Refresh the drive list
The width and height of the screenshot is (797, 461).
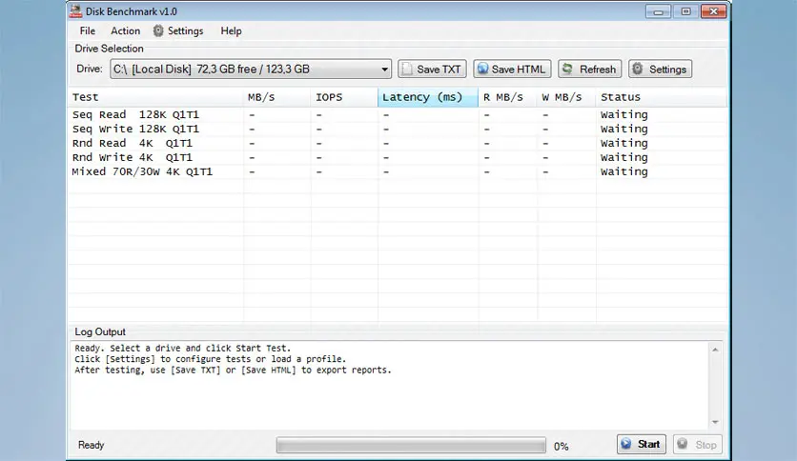pyautogui.click(x=589, y=69)
